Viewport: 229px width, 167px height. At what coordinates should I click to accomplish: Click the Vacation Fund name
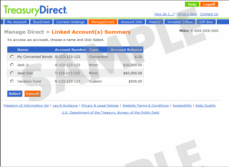pos(29,81)
